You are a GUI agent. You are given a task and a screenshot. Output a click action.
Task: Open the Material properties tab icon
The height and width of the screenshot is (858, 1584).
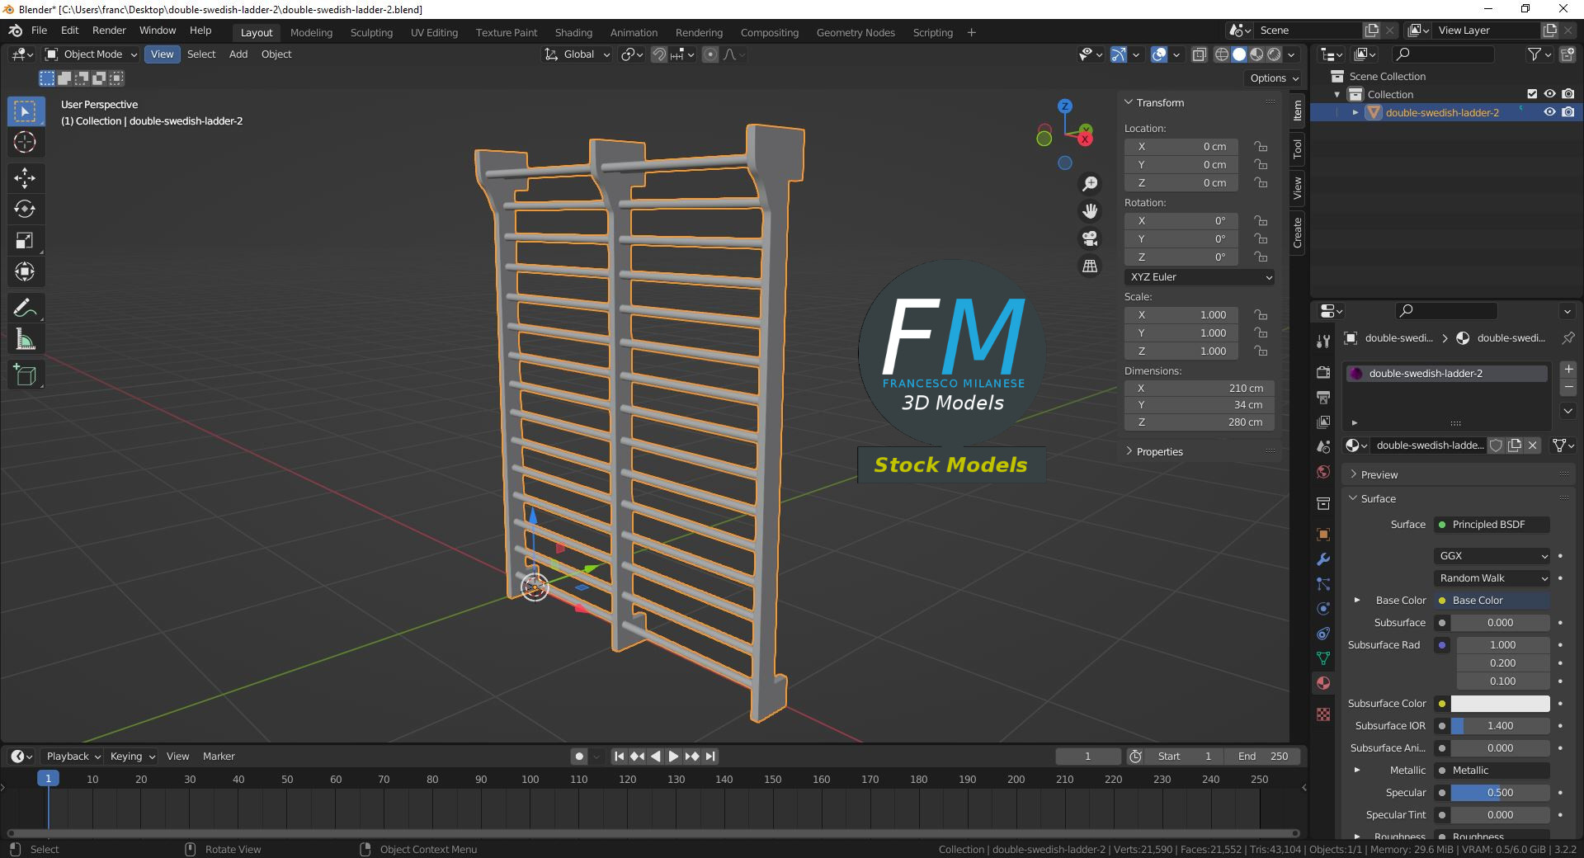click(x=1323, y=683)
